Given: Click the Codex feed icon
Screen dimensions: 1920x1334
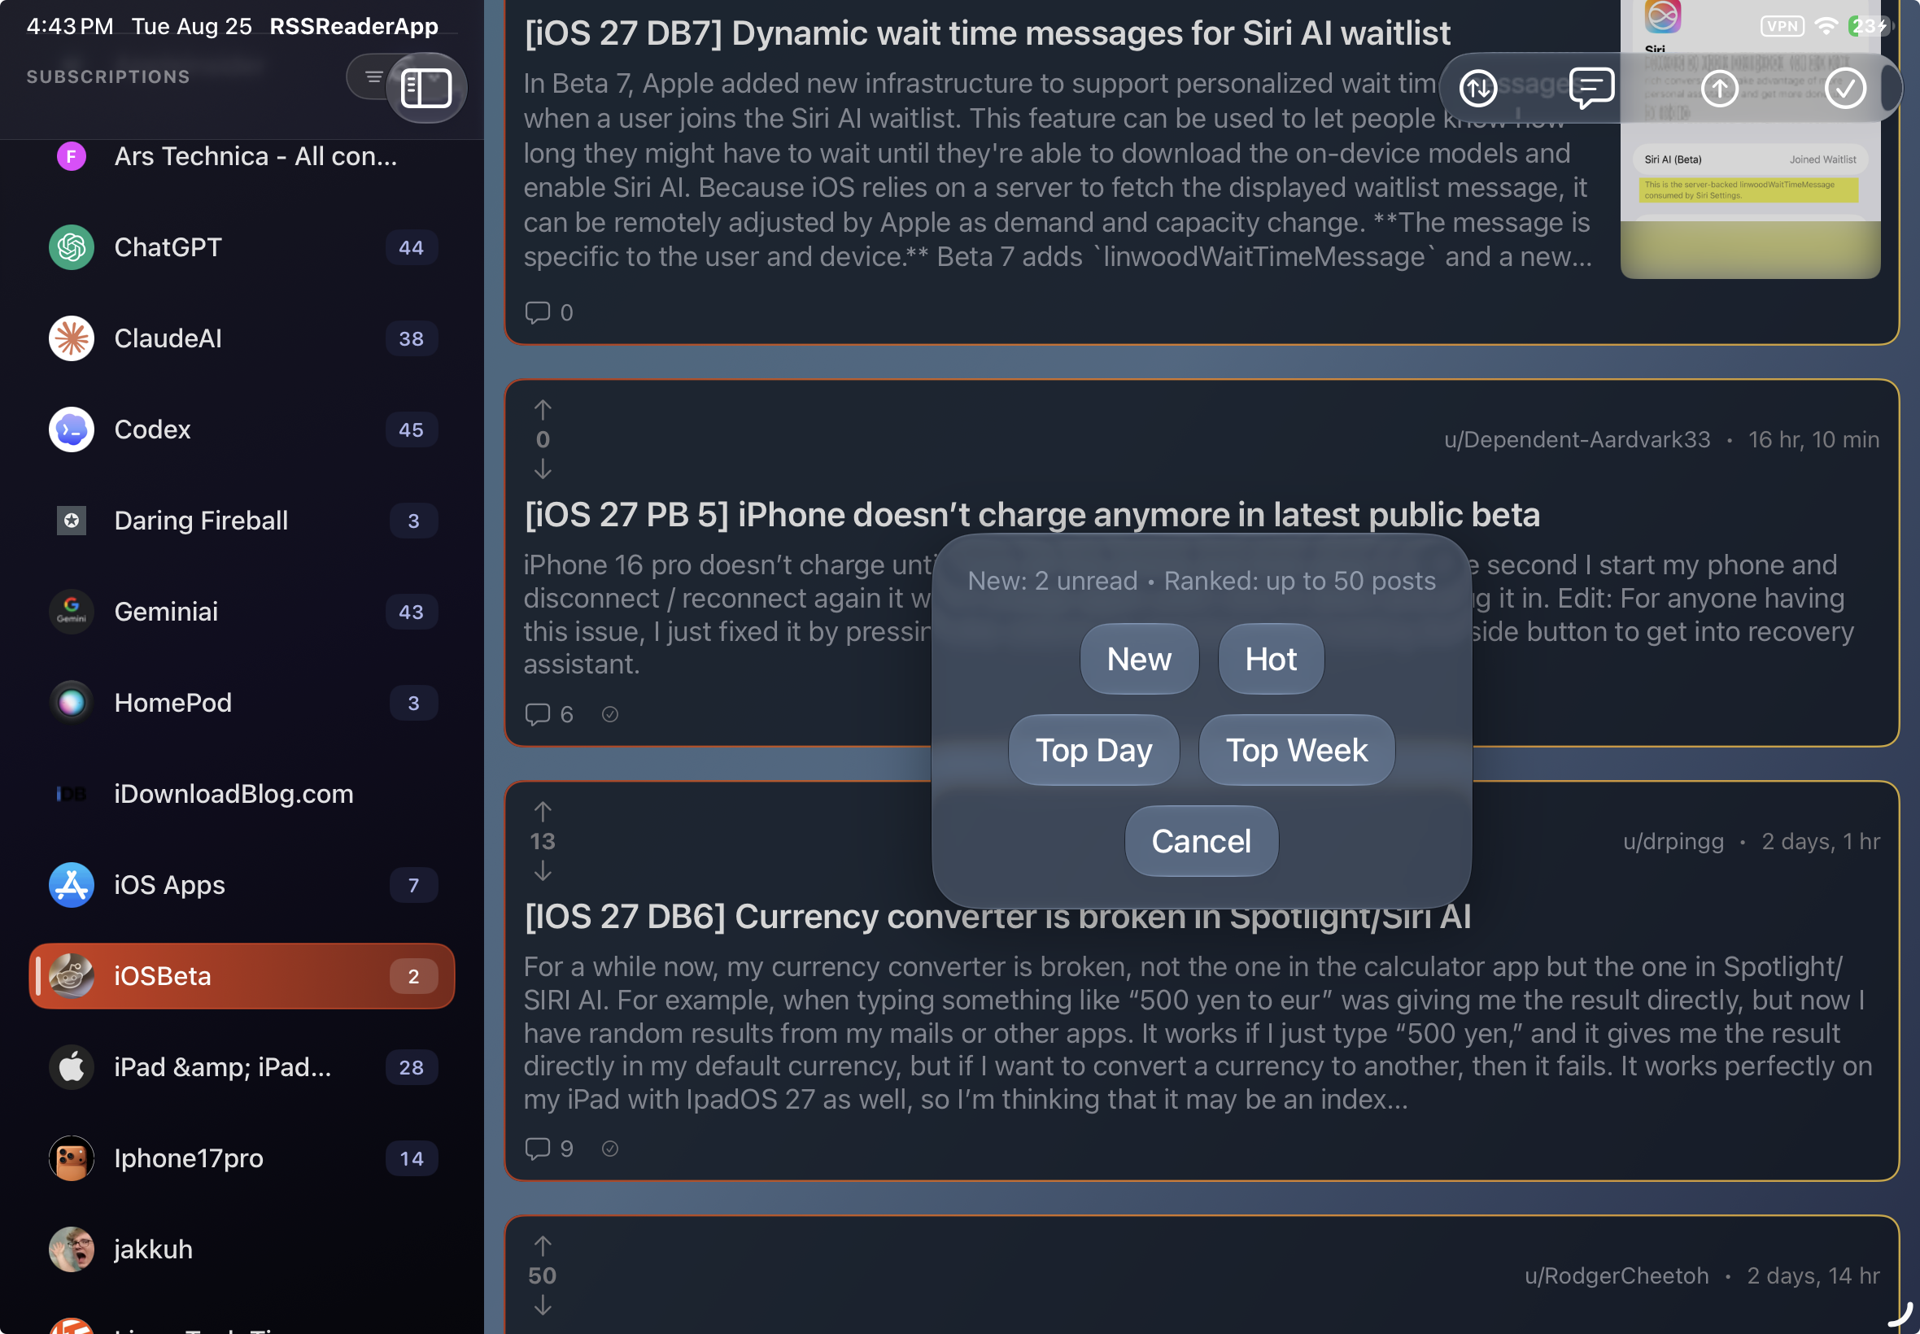Looking at the screenshot, I should pyautogui.click(x=71, y=429).
